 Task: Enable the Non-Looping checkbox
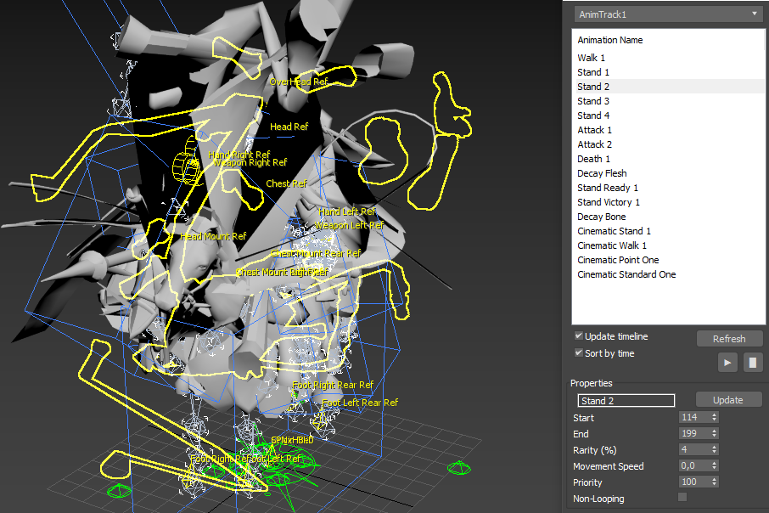pyautogui.click(x=682, y=498)
